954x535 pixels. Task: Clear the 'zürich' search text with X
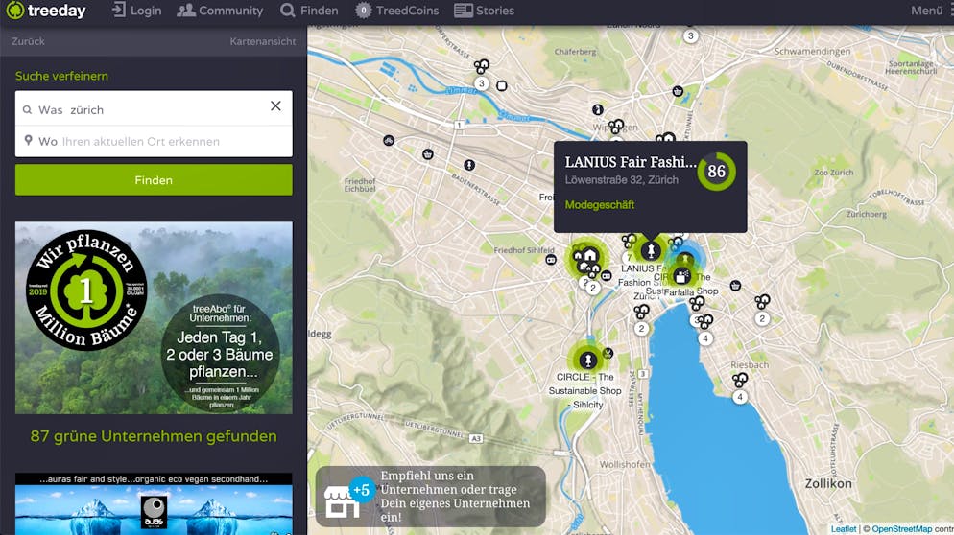point(275,106)
